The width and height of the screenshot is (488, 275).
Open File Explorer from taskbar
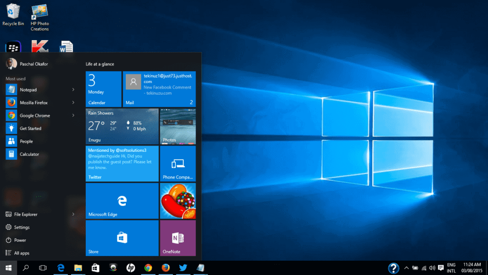point(78,268)
